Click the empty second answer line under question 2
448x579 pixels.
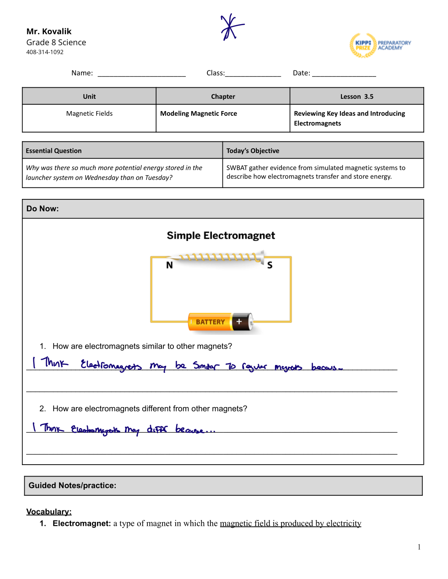coord(211,452)
